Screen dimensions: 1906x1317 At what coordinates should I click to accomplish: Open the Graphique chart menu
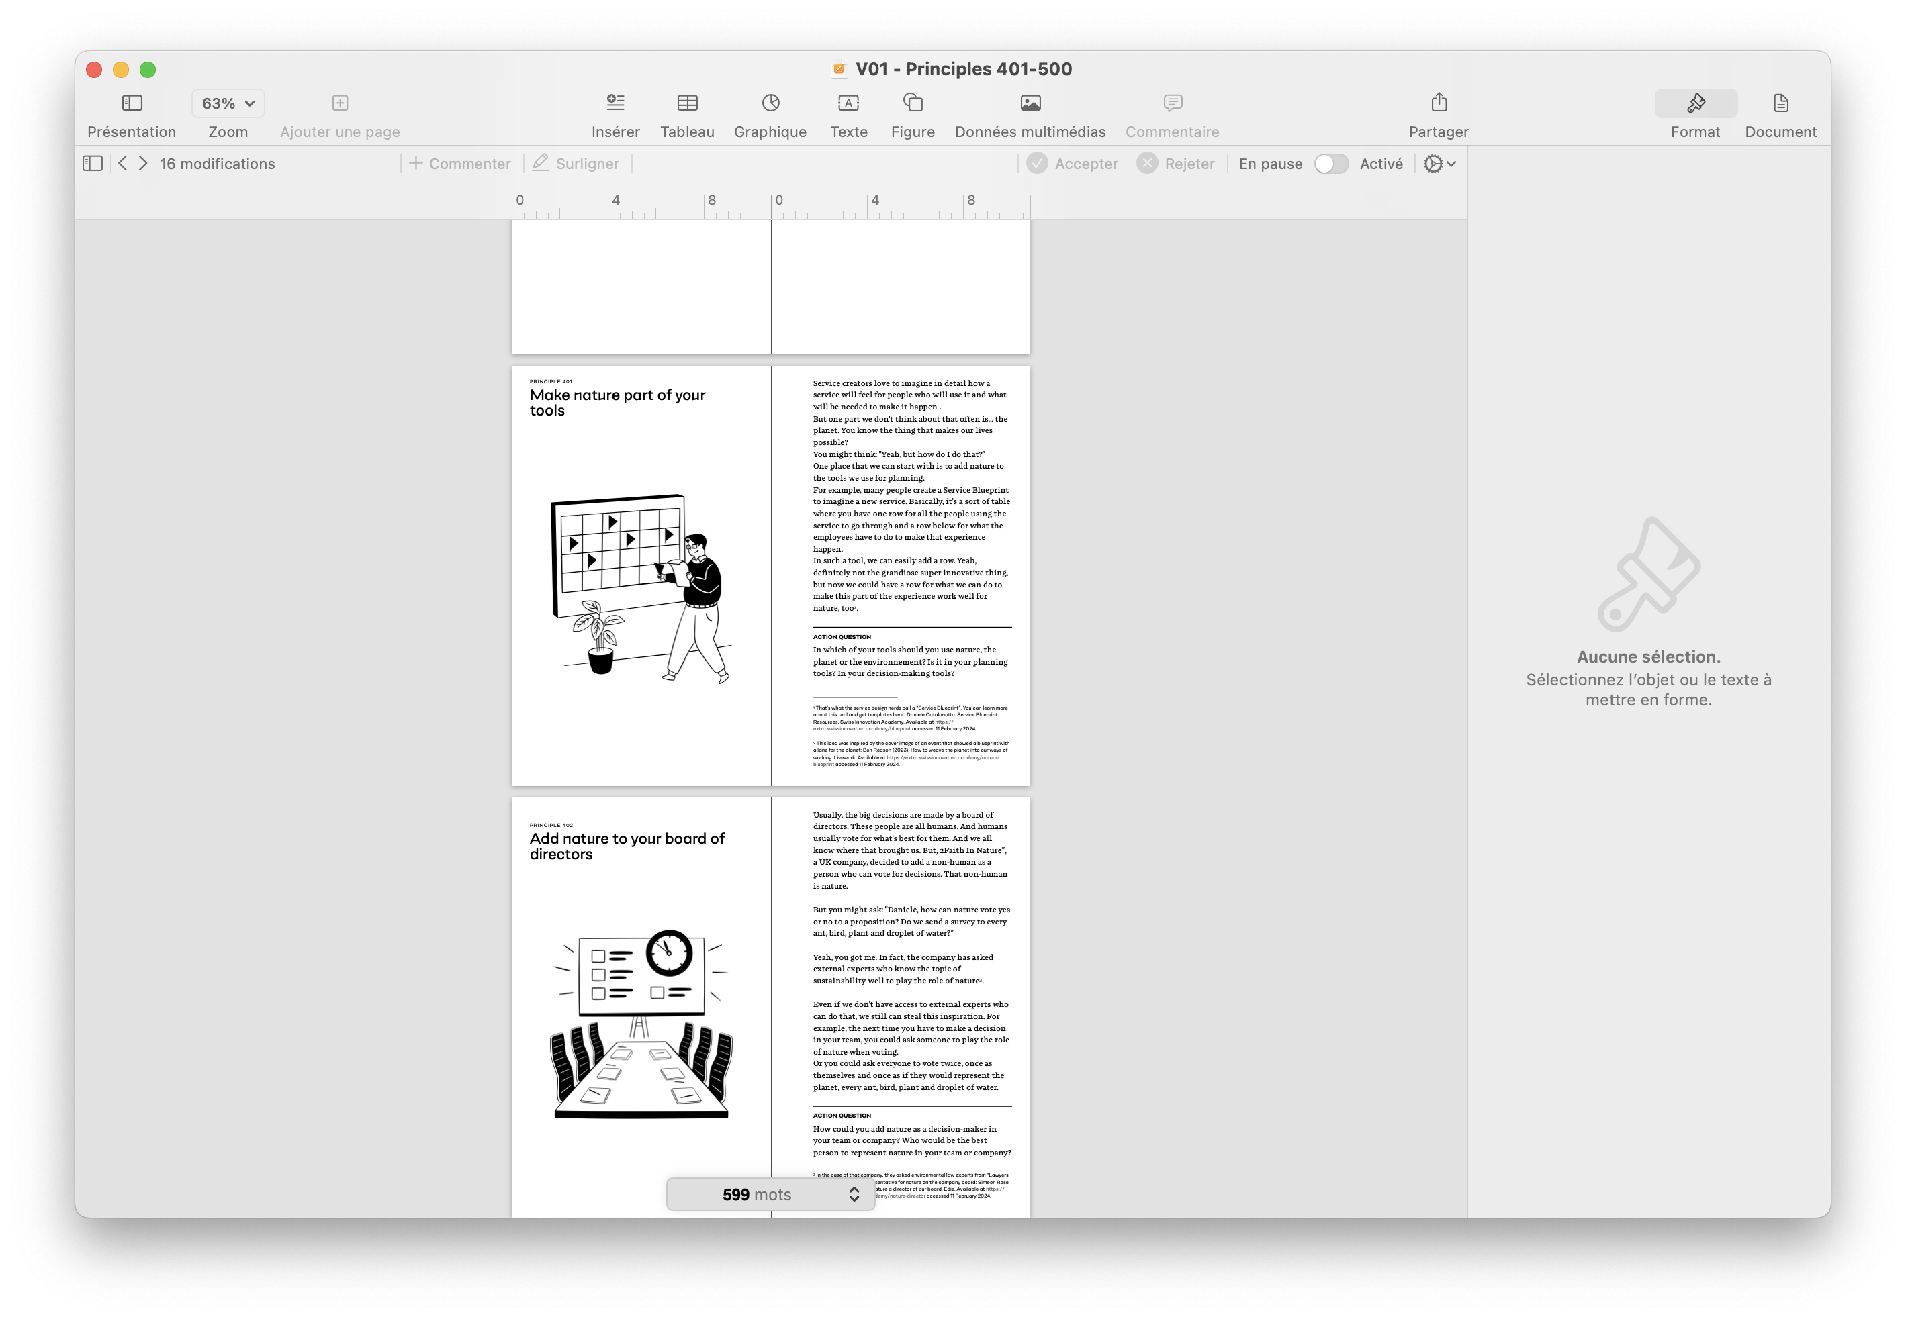pyautogui.click(x=770, y=103)
